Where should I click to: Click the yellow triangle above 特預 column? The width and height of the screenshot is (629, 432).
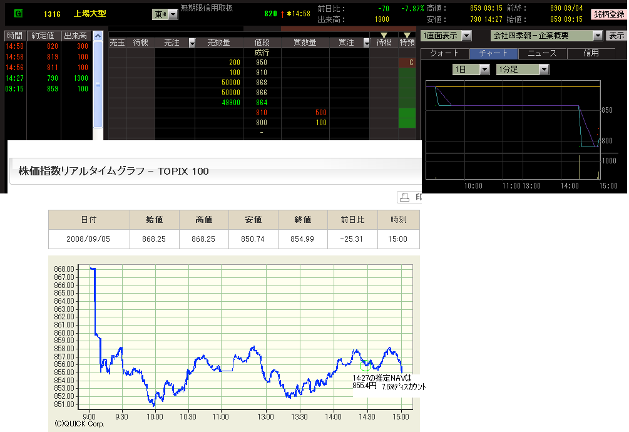pyautogui.click(x=407, y=35)
